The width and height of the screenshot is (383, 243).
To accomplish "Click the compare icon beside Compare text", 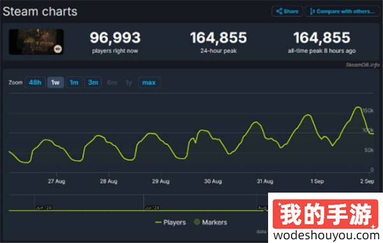I will [312, 11].
